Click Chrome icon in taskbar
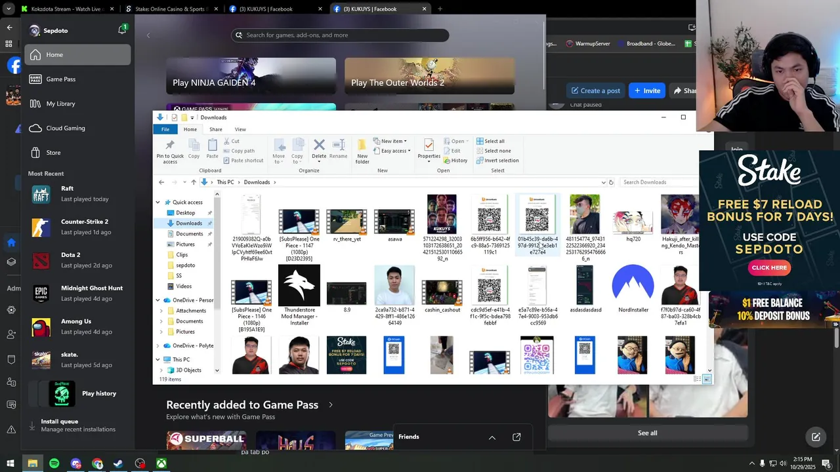 point(97,463)
